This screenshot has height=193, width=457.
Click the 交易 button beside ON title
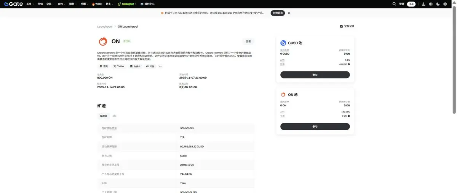[x=248, y=41]
